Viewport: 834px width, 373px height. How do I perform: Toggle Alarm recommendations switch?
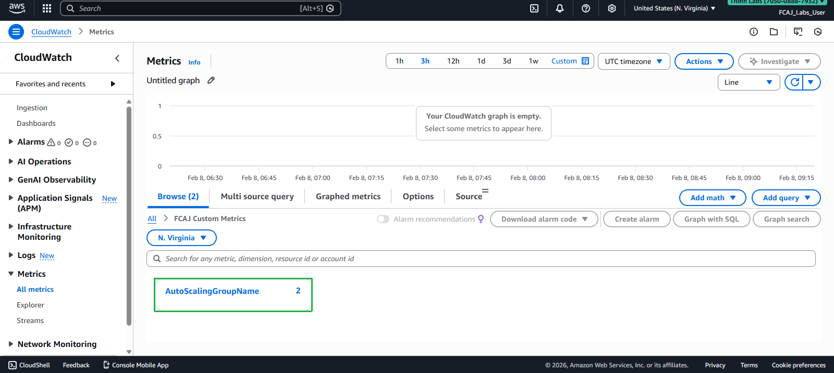pyautogui.click(x=383, y=219)
